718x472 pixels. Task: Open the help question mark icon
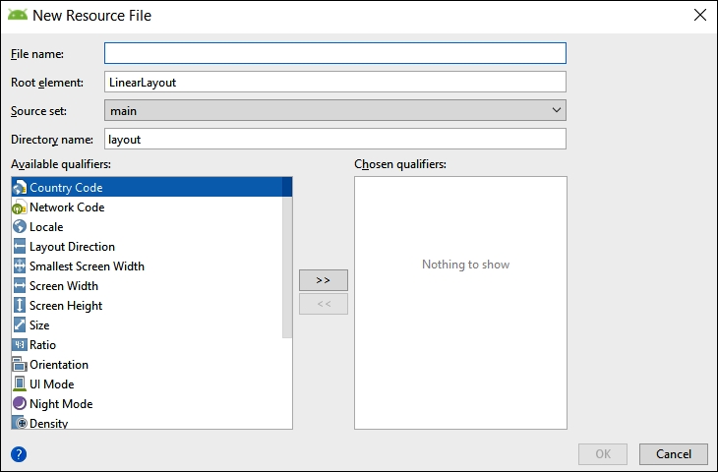click(19, 454)
